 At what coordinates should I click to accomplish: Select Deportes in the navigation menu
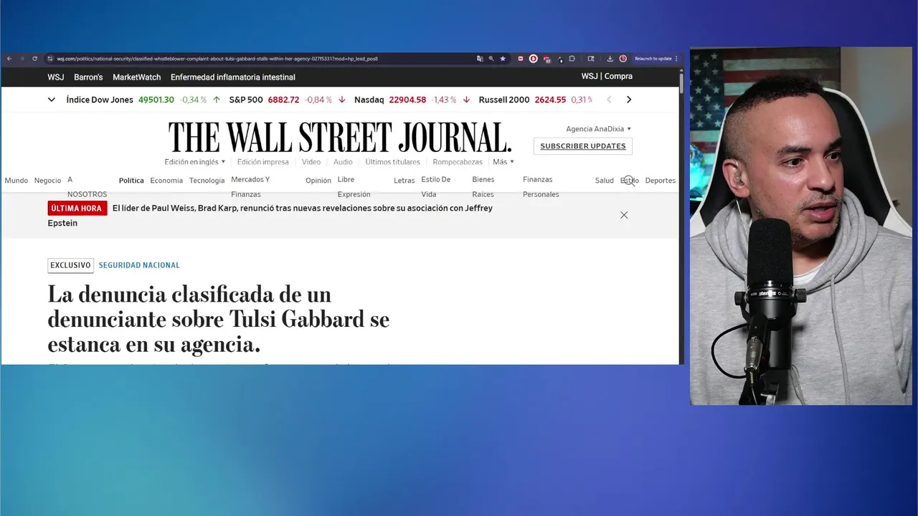click(x=661, y=181)
